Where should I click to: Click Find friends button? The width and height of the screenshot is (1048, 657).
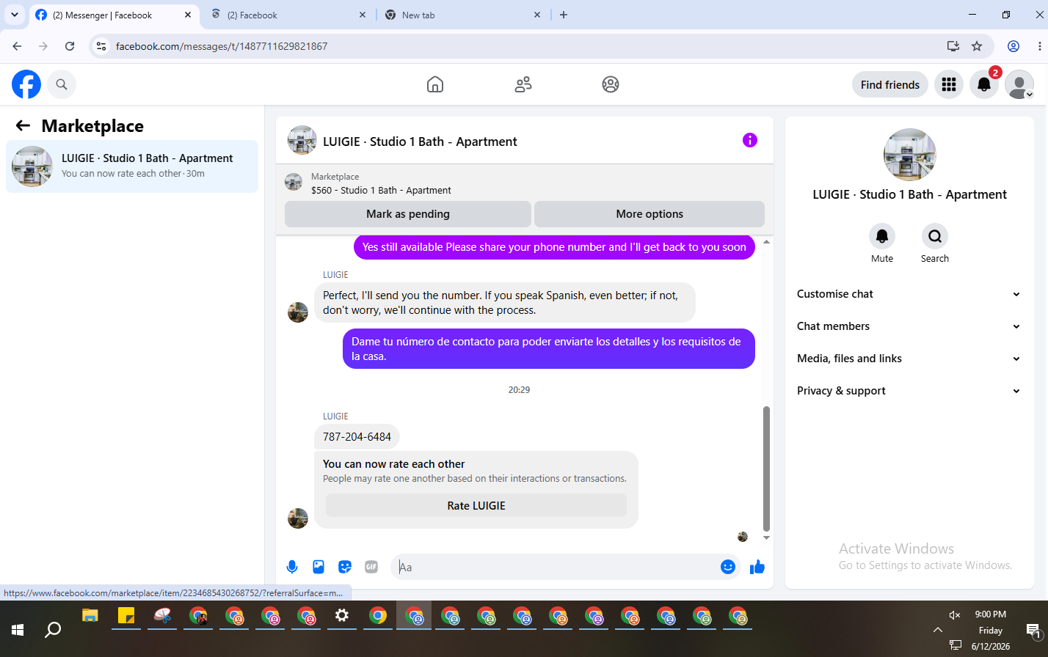890,84
